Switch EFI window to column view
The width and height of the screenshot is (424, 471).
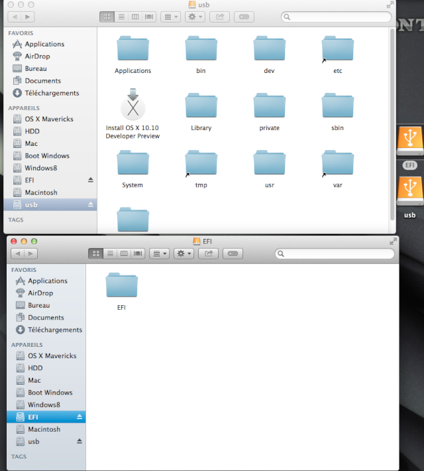pyautogui.click(x=124, y=253)
